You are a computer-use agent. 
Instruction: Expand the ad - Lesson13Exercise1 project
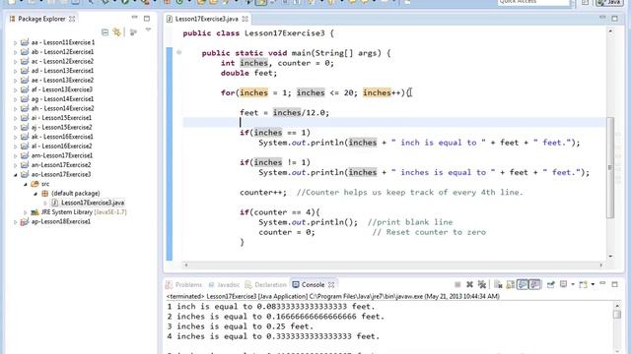[16, 71]
